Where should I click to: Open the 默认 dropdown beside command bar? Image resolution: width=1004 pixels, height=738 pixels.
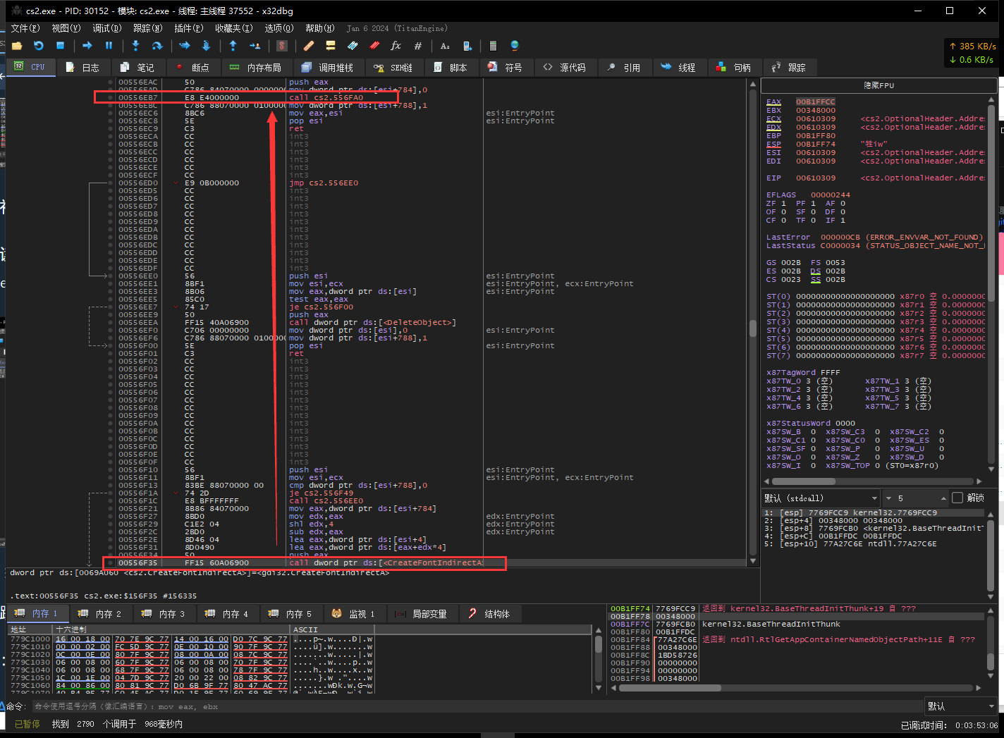coord(961,706)
